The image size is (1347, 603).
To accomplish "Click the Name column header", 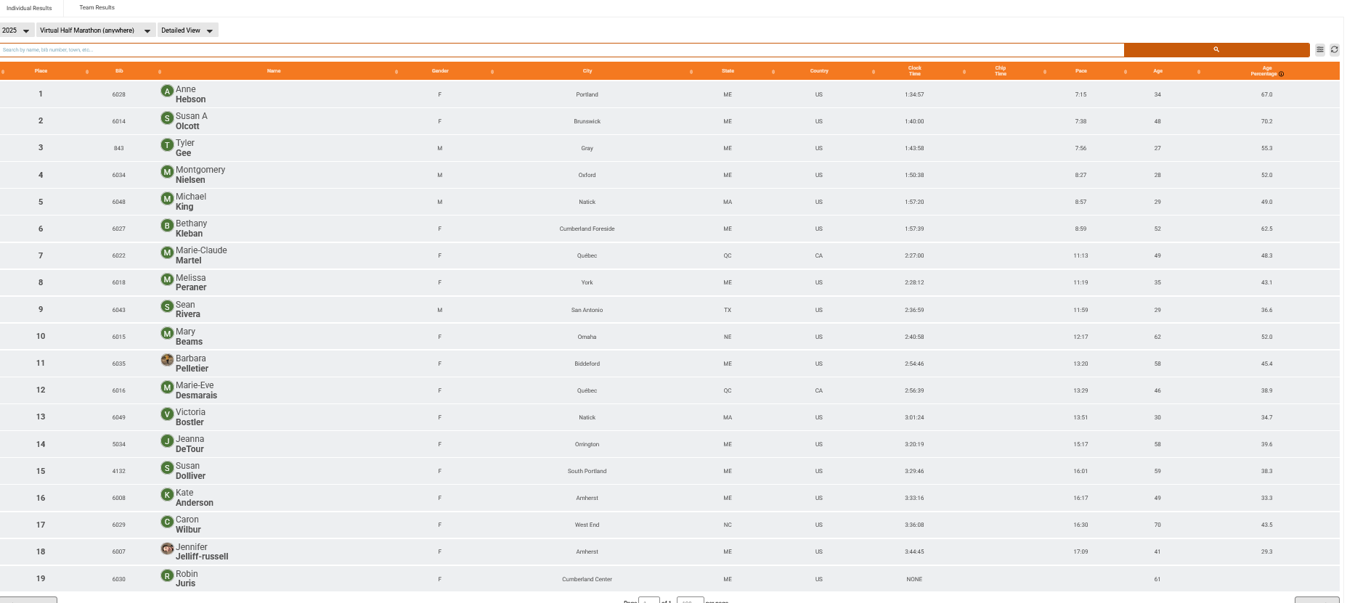I will [x=274, y=71].
